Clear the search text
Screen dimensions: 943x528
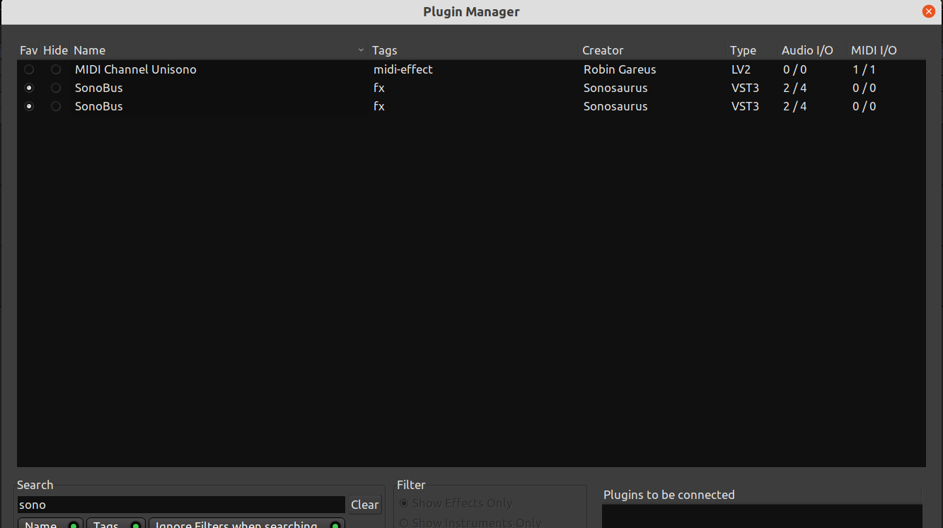(364, 504)
